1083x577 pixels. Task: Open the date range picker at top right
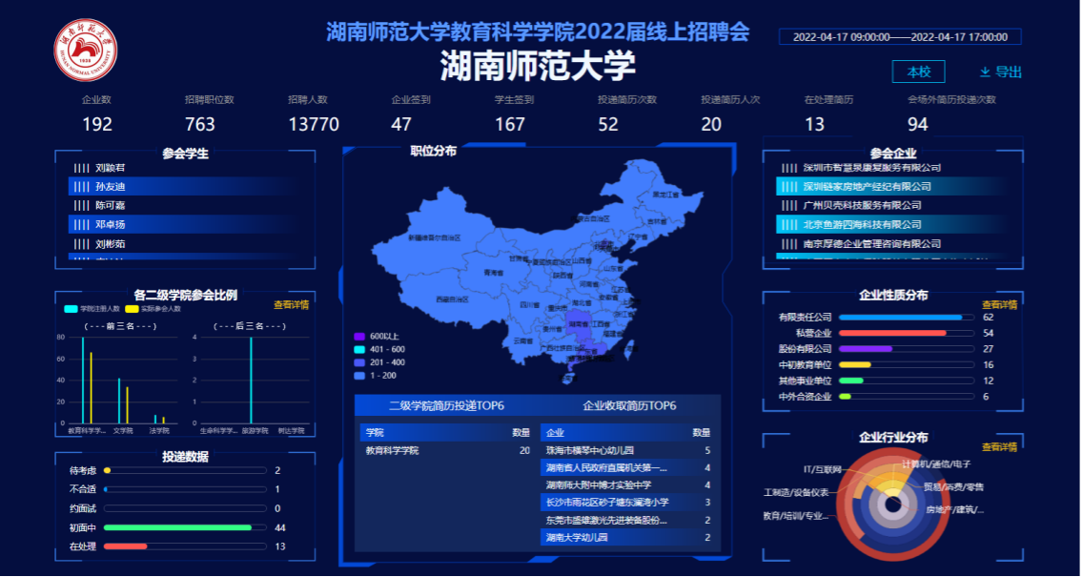[900, 37]
